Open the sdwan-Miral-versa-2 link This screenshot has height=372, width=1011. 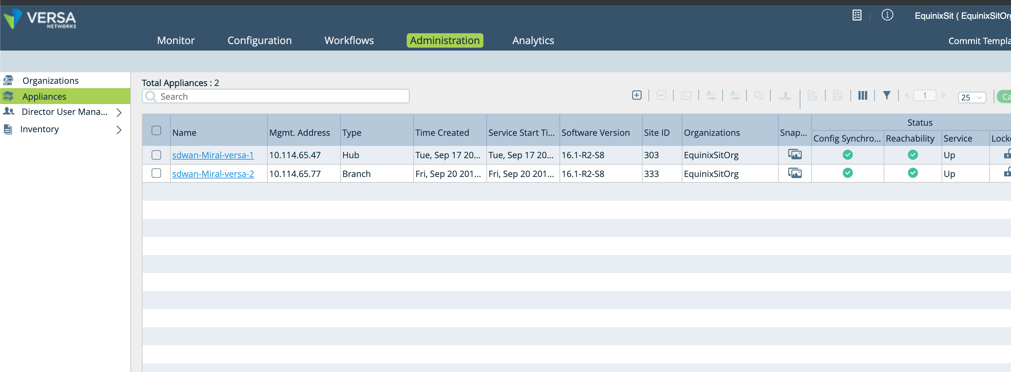pos(213,173)
